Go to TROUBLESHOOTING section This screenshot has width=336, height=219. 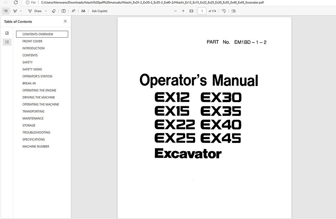[x=36, y=132]
